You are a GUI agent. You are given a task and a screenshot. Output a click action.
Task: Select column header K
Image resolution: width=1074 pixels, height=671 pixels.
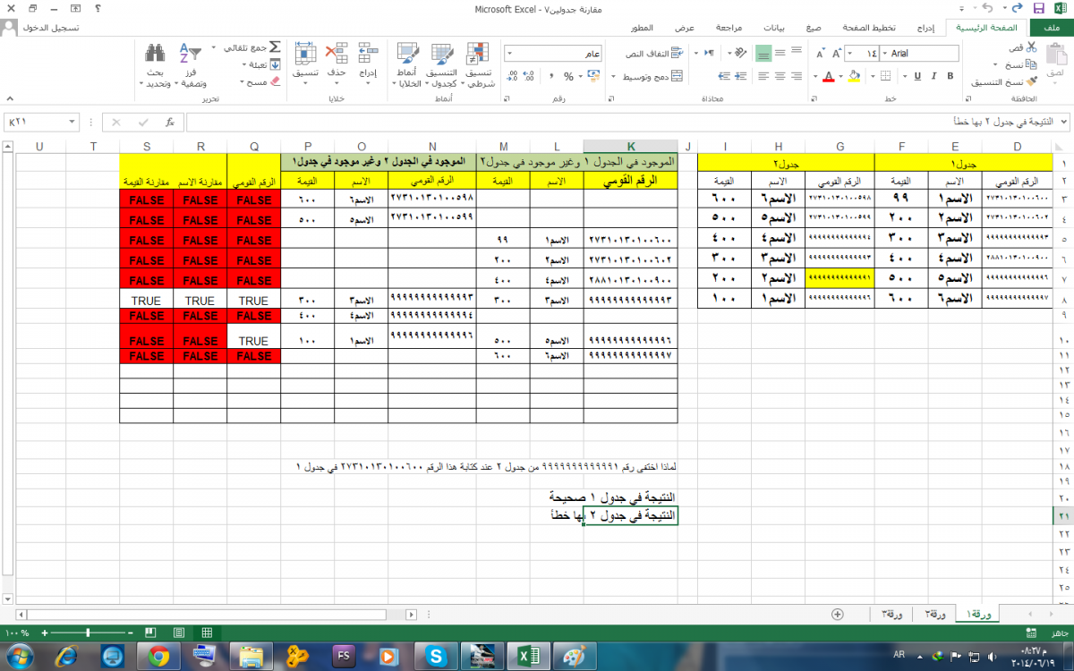point(630,147)
